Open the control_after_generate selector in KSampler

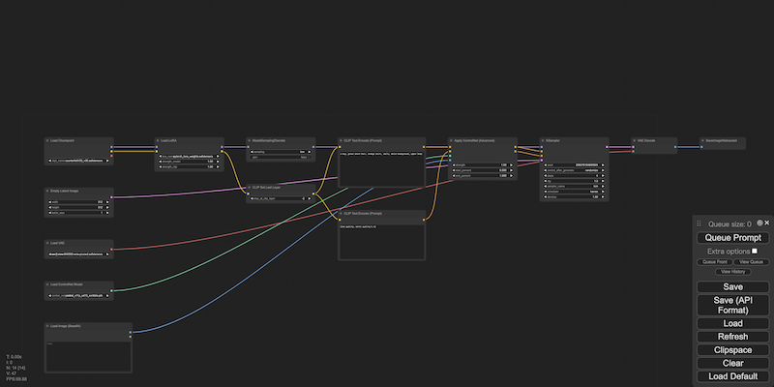point(574,170)
